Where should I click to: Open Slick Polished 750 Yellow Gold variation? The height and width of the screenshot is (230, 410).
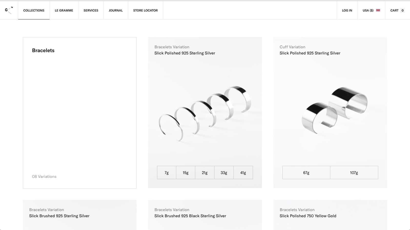[308, 216]
